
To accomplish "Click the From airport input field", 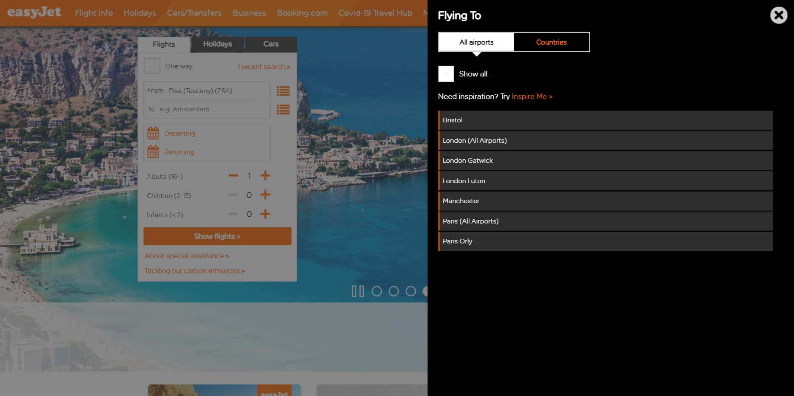I will coord(207,91).
